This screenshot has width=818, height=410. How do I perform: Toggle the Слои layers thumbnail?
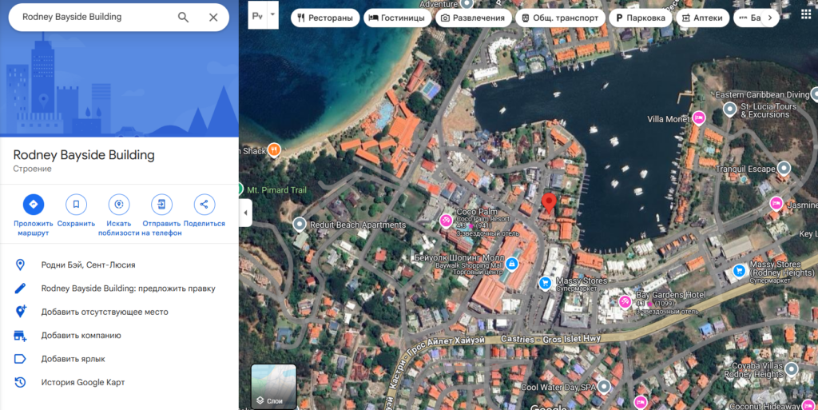click(273, 387)
